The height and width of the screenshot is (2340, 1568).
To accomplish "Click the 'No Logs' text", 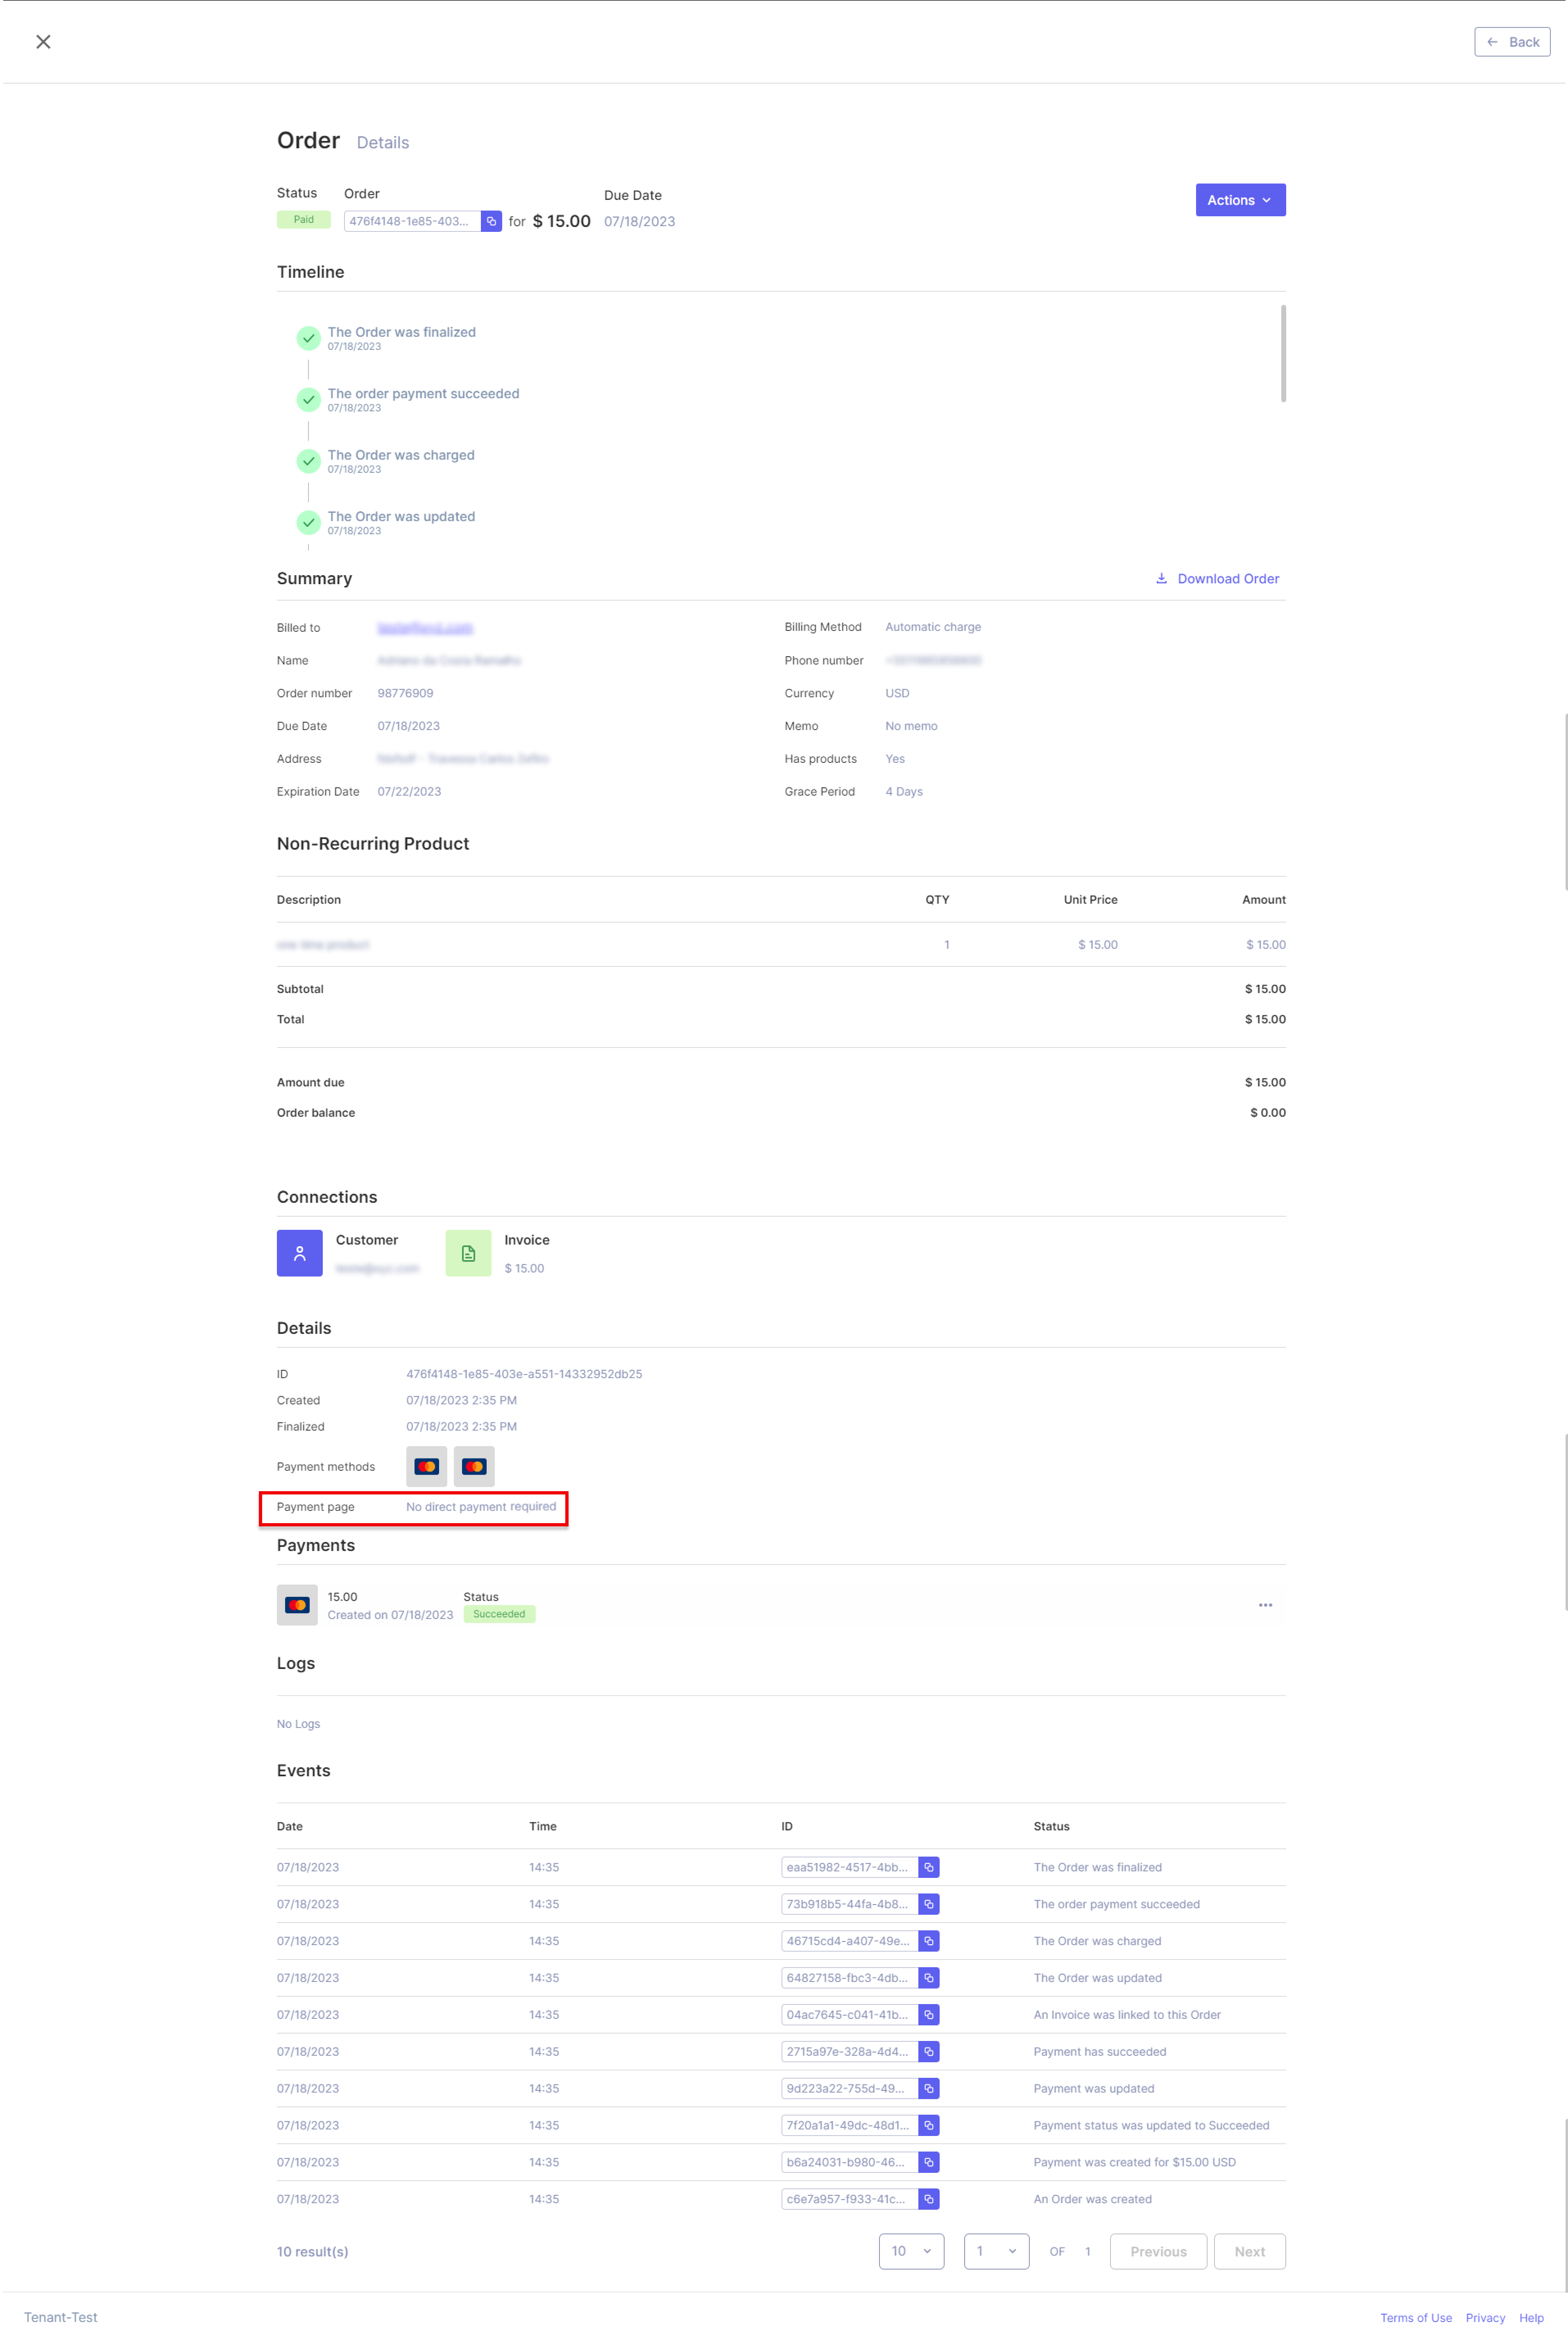I will tap(298, 1723).
